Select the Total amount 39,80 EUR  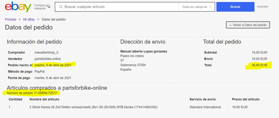259,65
